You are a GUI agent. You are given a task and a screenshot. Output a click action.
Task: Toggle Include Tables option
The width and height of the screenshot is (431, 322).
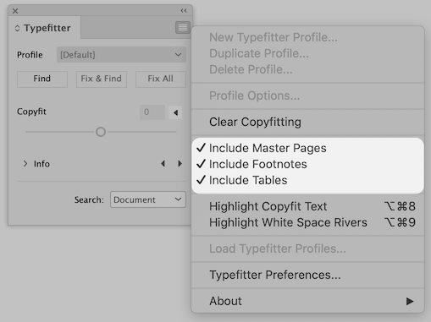coord(307,180)
